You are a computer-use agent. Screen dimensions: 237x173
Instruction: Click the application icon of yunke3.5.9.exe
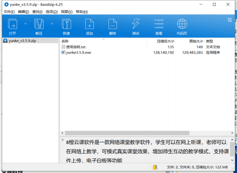63,53
